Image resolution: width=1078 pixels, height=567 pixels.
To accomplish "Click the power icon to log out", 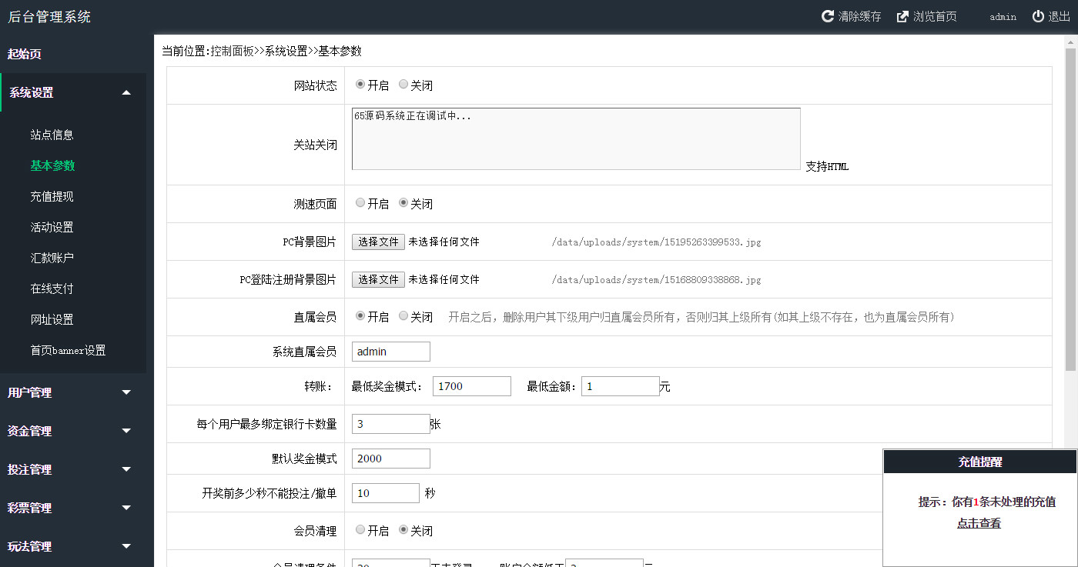I will pyautogui.click(x=1038, y=16).
